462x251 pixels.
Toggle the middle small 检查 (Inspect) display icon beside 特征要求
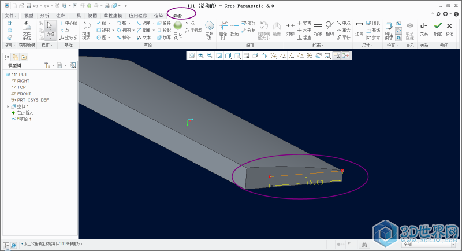click(398, 31)
